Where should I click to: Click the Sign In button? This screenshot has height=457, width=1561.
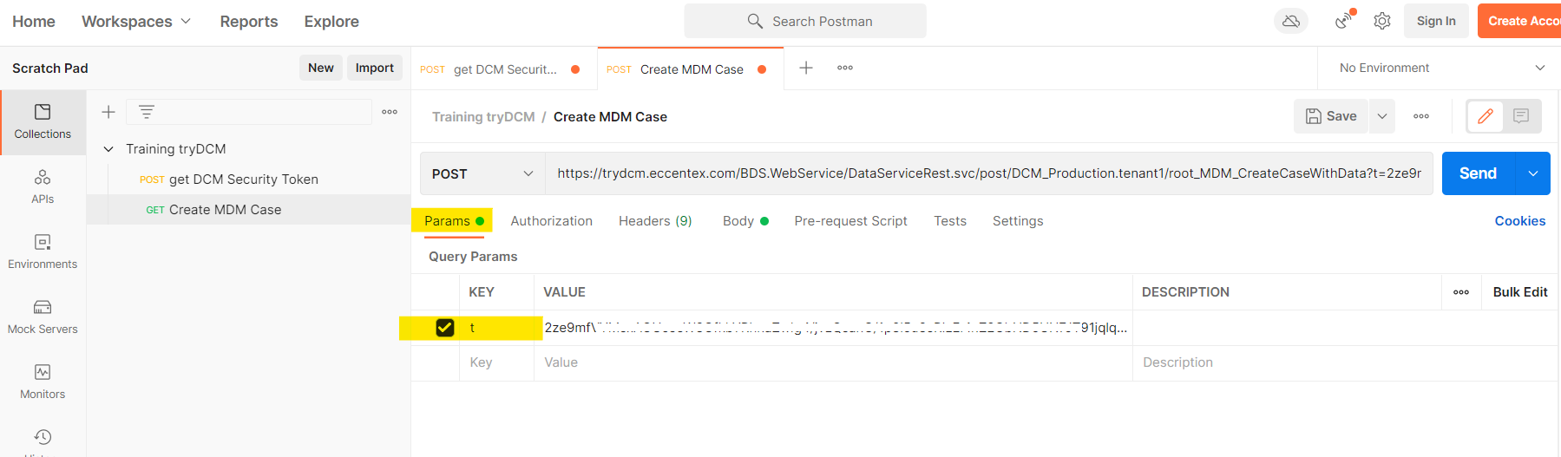click(x=1436, y=21)
